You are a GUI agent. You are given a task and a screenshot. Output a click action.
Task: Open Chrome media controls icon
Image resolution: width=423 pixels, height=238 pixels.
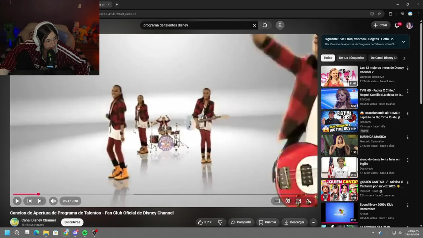coord(402,14)
